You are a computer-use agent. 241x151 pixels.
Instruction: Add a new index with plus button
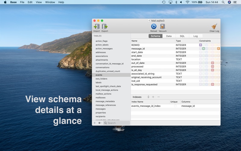point(153,97)
